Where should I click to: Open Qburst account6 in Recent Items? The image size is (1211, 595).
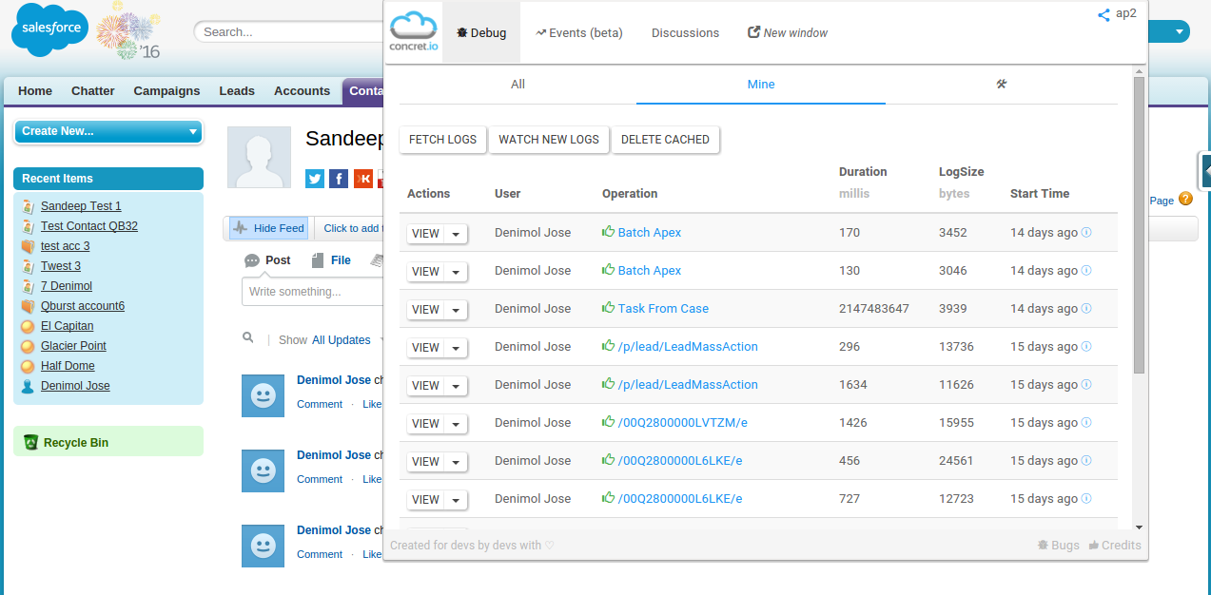pyautogui.click(x=83, y=306)
